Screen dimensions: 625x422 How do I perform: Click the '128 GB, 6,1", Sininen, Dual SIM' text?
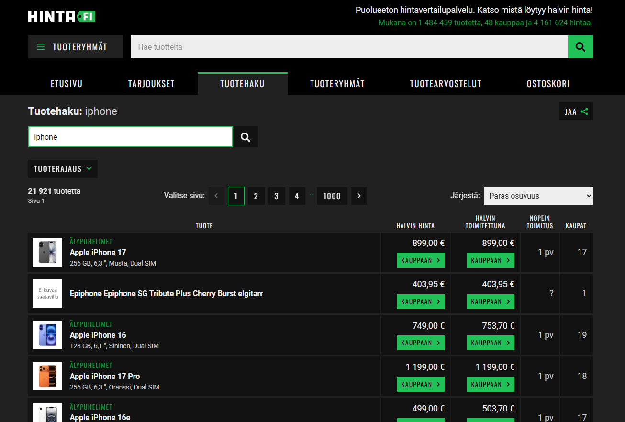pos(114,346)
